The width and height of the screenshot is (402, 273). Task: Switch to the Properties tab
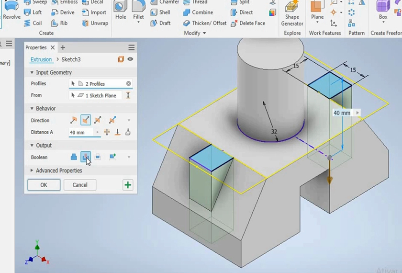coord(36,47)
